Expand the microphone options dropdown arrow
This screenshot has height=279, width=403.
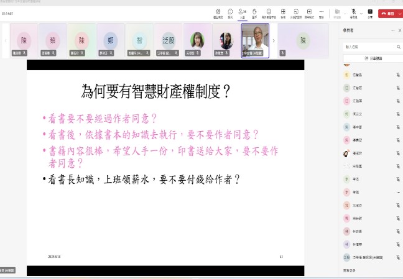pyautogui.click(x=361, y=12)
